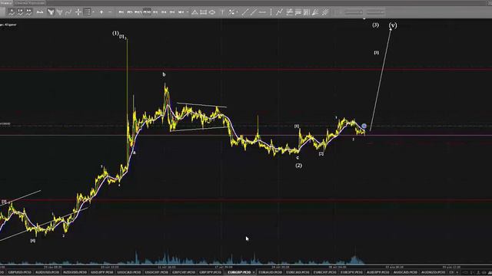The height and width of the screenshot is (276, 492).
Task: Open the first line style dropdown
Action: click(x=354, y=12)
